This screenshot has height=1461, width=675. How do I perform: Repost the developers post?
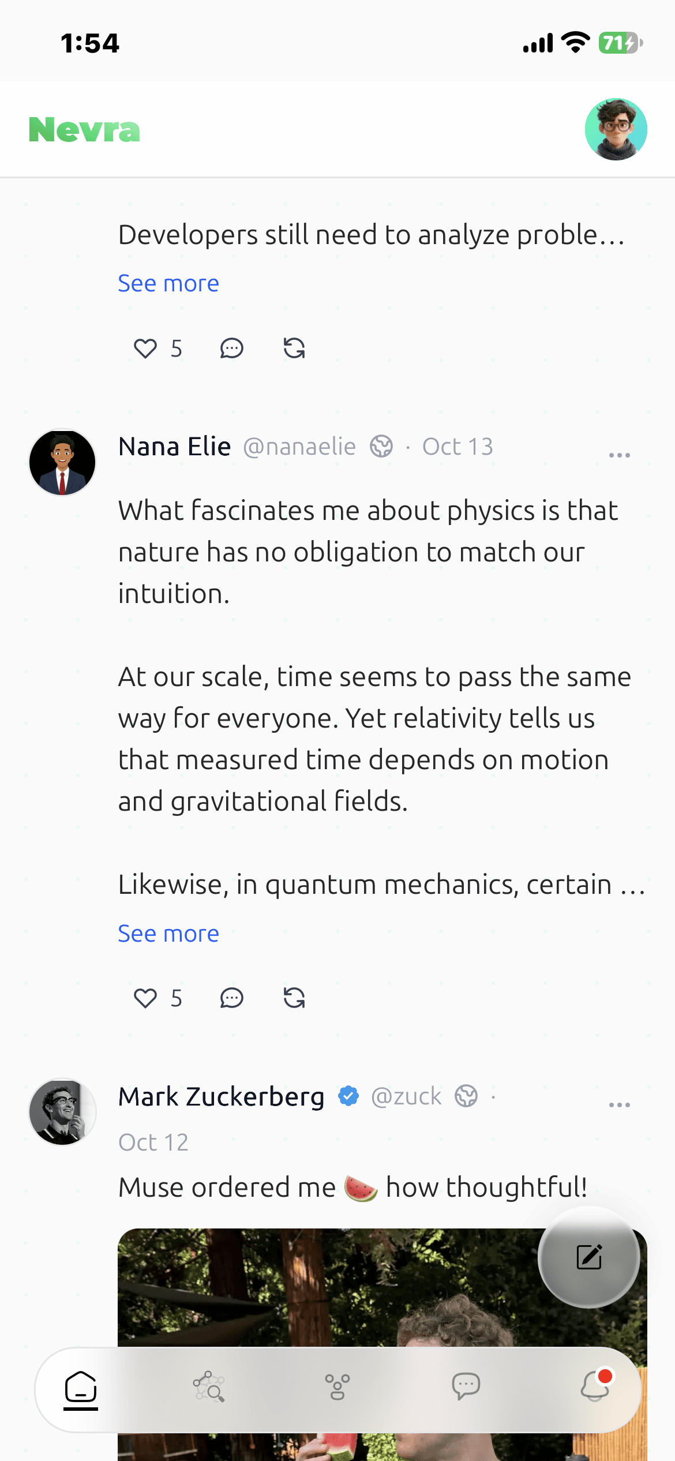tap(294, 348)
